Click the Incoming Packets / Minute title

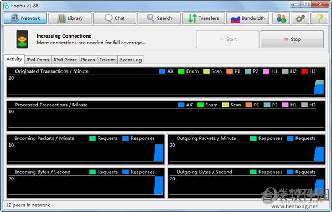tap(45, 138)
